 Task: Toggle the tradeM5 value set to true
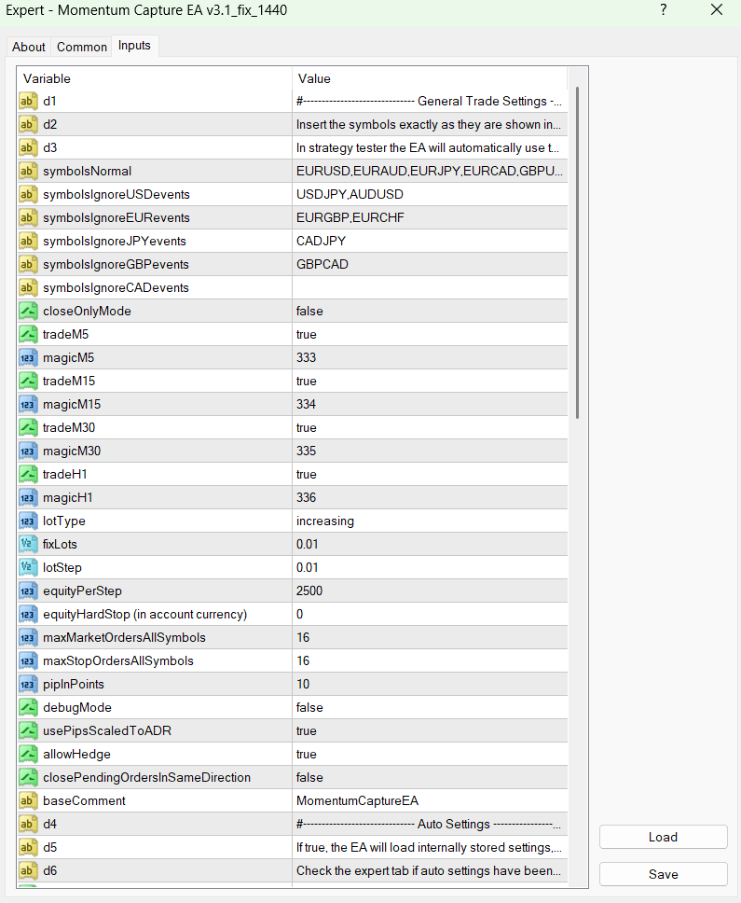429,334
